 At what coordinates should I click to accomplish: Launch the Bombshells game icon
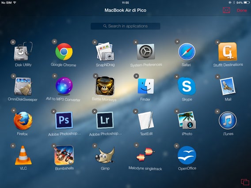pos(64,155)
